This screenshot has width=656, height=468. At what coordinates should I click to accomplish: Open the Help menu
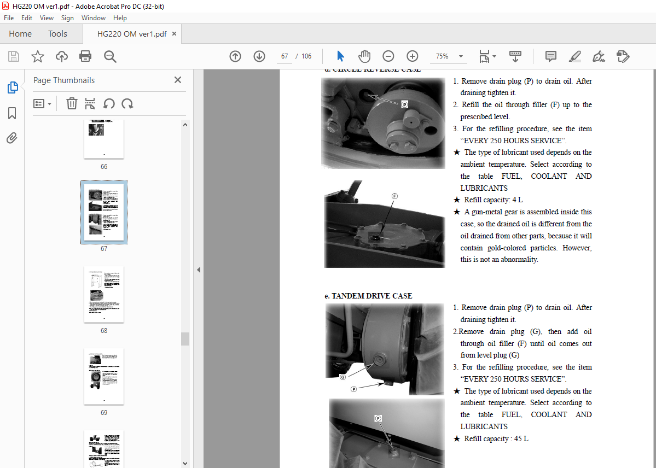click(120, 18)
